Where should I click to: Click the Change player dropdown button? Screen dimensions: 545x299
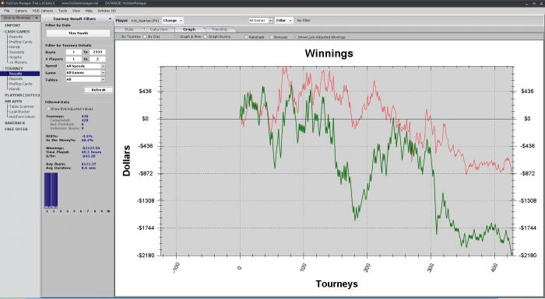[x=172, y=20]
